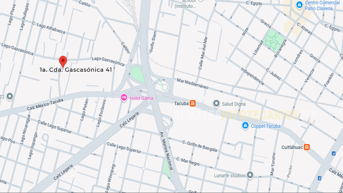
Task: Click the Lunarte studioo text label
Action: coord(230,176)
